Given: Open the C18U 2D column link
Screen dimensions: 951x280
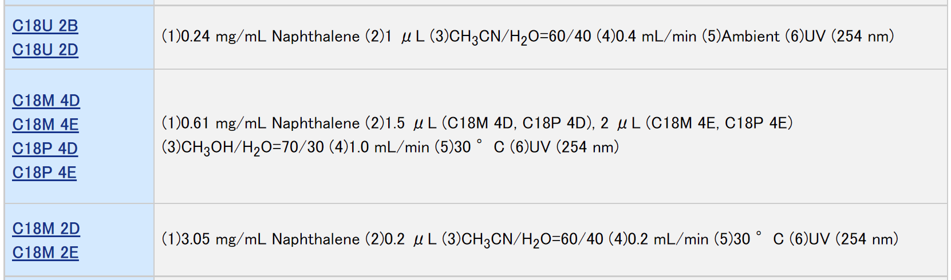Looking at the screenshot, I should tap(45, 50).
